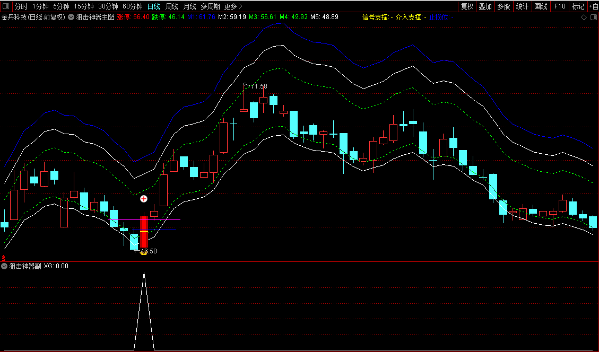
Task: Open the 多股 multi-stock view
Action: tap(503, 6)
